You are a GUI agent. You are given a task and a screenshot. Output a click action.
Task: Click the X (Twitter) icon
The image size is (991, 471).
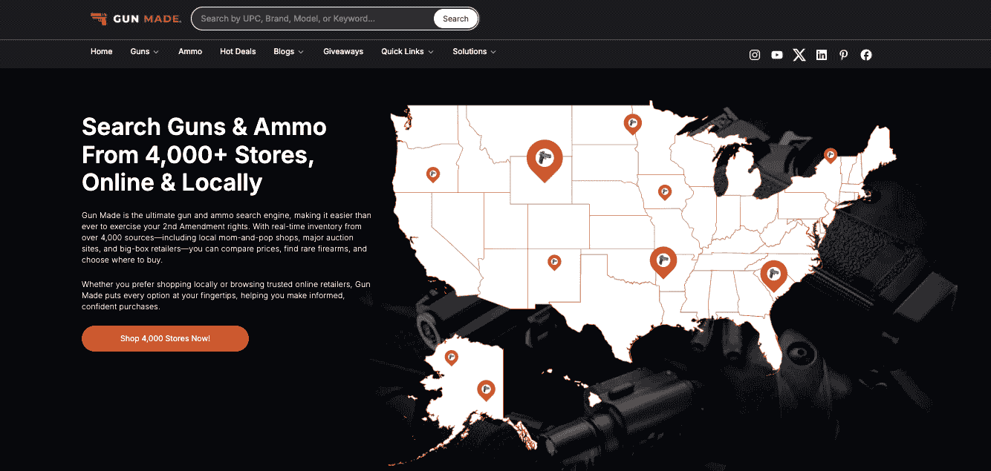799,55
